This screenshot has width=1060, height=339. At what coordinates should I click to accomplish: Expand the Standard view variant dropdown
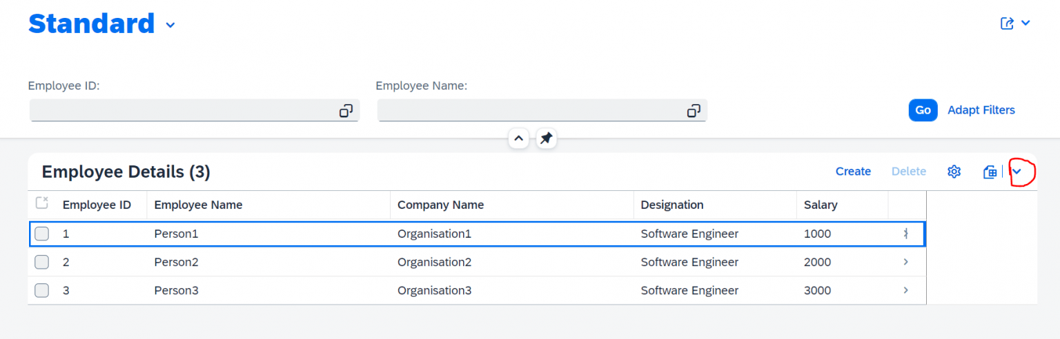click(x=170, y=25)
